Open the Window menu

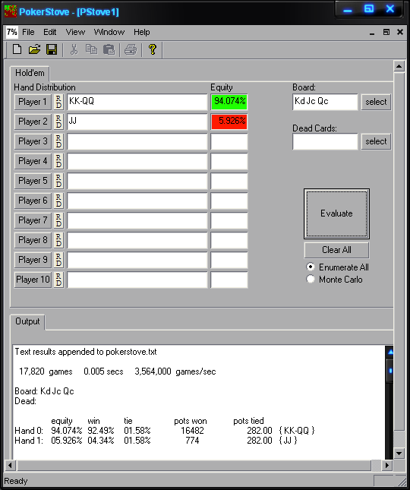[x=109, y=32]
